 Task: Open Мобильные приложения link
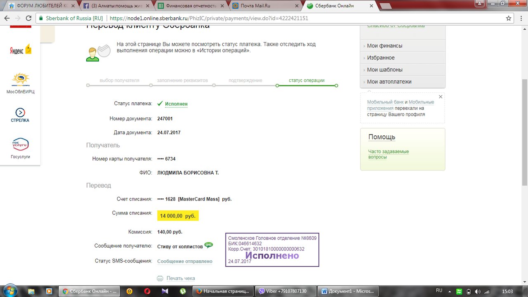click(401, 105)
